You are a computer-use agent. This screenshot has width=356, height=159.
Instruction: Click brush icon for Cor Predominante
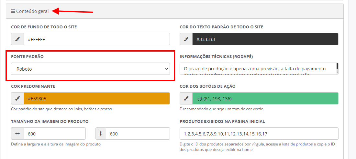pos(17,98)
